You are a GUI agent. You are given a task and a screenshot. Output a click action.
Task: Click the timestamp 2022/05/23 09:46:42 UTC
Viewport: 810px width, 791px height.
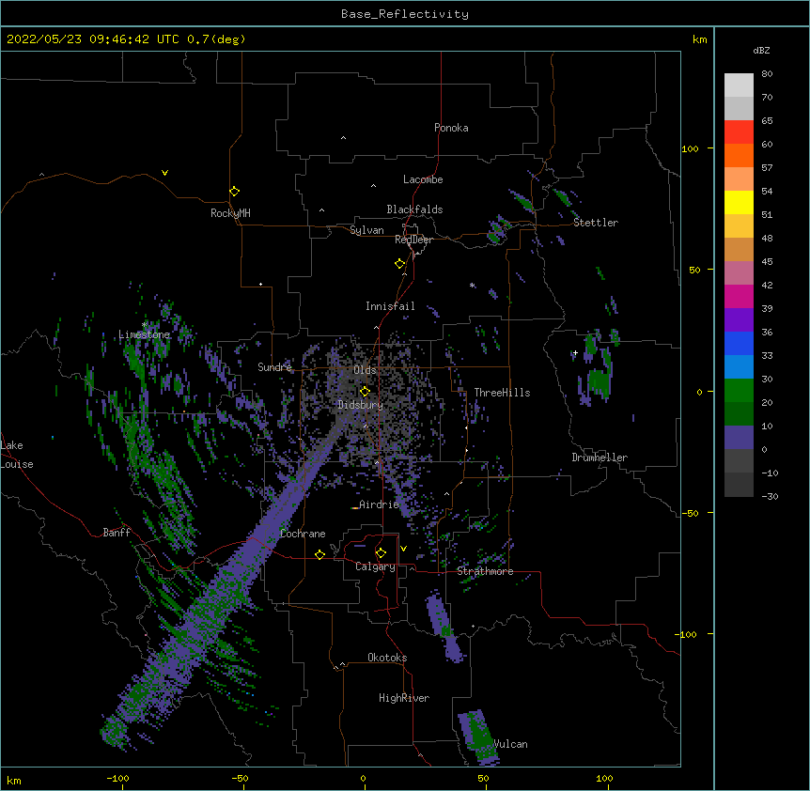93,39
